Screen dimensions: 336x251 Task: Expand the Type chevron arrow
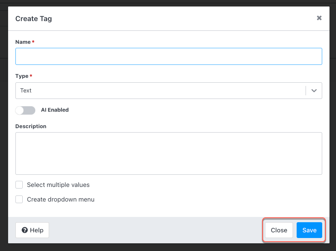tap(314, 90)
